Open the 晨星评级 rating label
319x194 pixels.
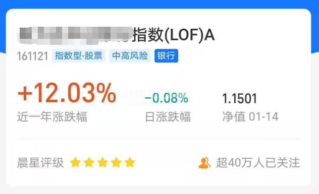point(40,163)
